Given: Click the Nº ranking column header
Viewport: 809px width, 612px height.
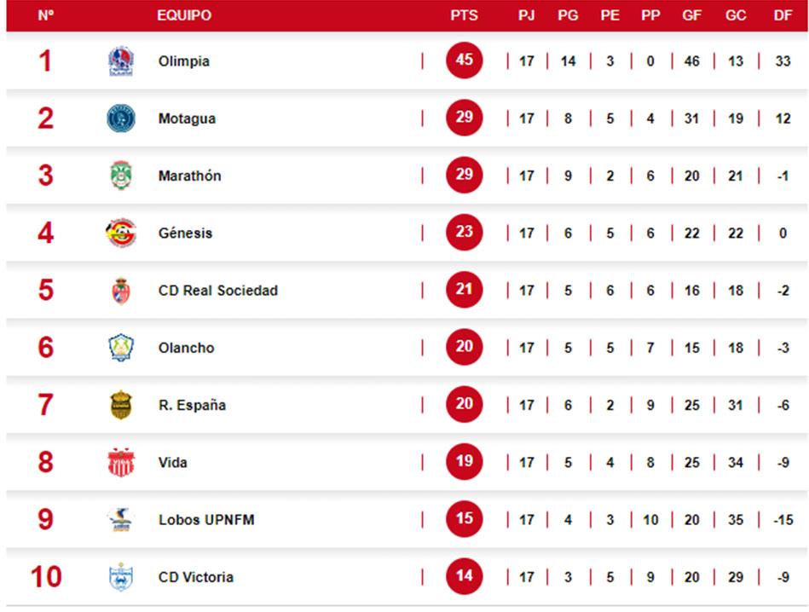Looking at the screenshot, I should (x=46, y=15).
